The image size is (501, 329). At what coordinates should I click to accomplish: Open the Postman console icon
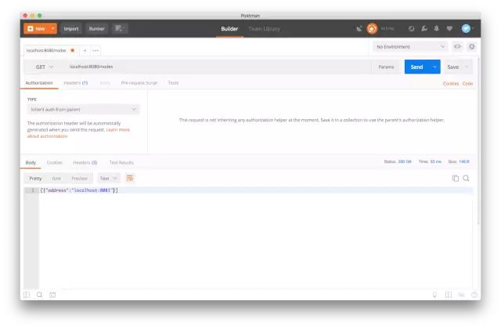click(x=52, y=295)
